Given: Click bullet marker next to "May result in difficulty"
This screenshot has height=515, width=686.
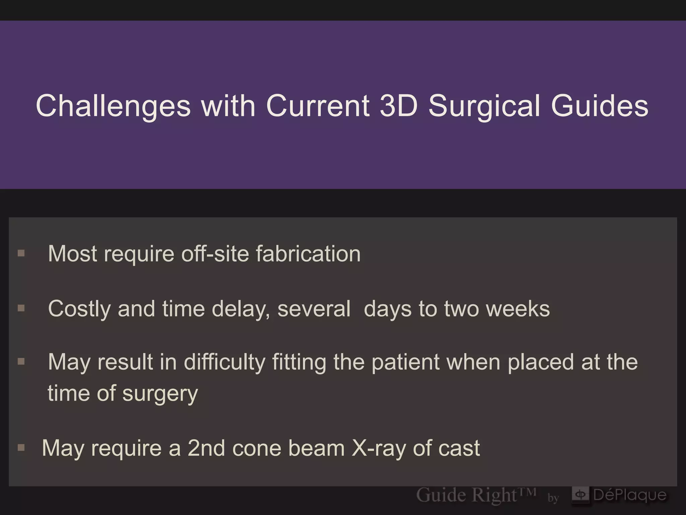Looking at the screenshot, I should 21,361.
